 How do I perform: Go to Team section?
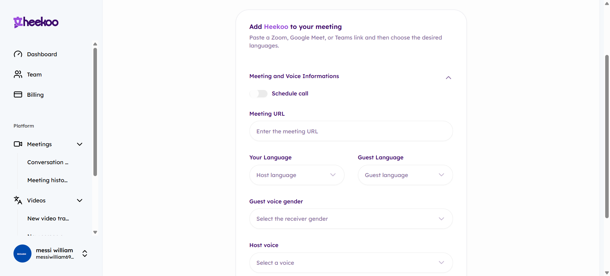pyautogui.click(x=34, y=75)
